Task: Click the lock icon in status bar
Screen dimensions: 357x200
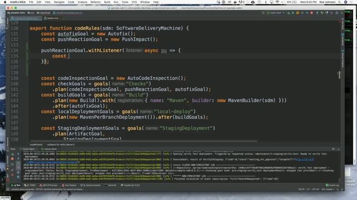Action: click(x=337, y=189)
